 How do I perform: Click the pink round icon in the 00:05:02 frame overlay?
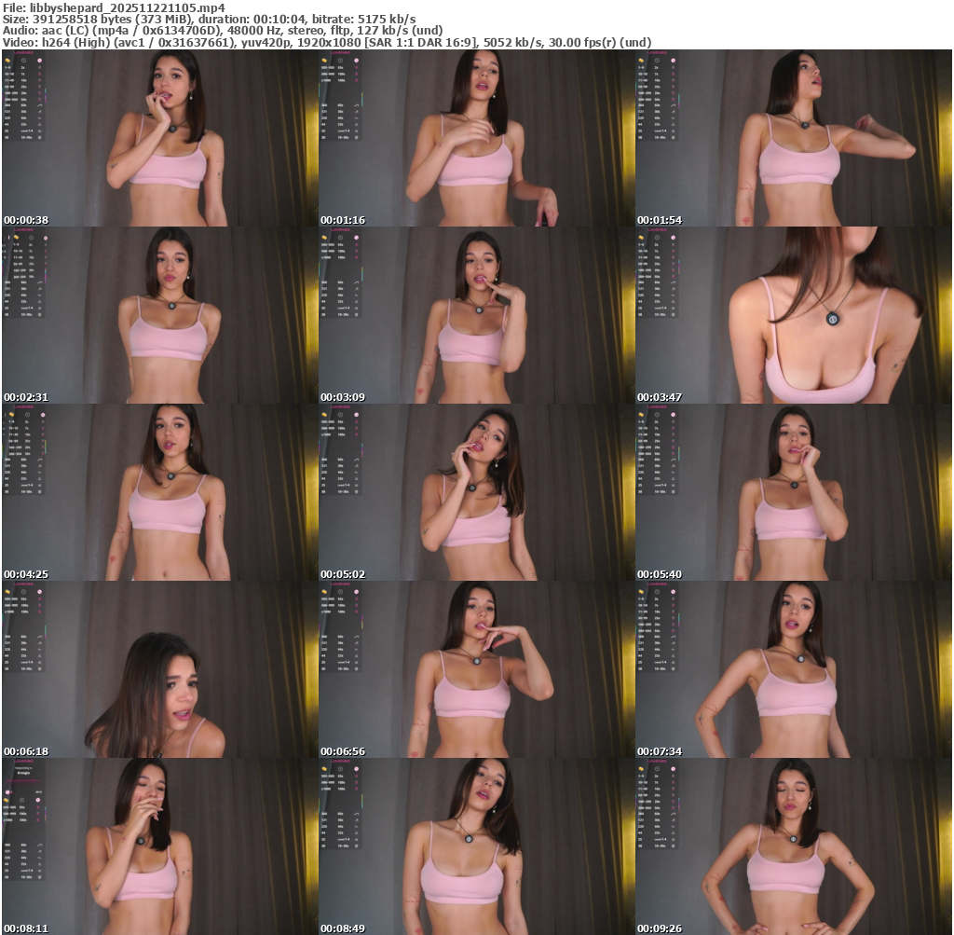[355, 414]
